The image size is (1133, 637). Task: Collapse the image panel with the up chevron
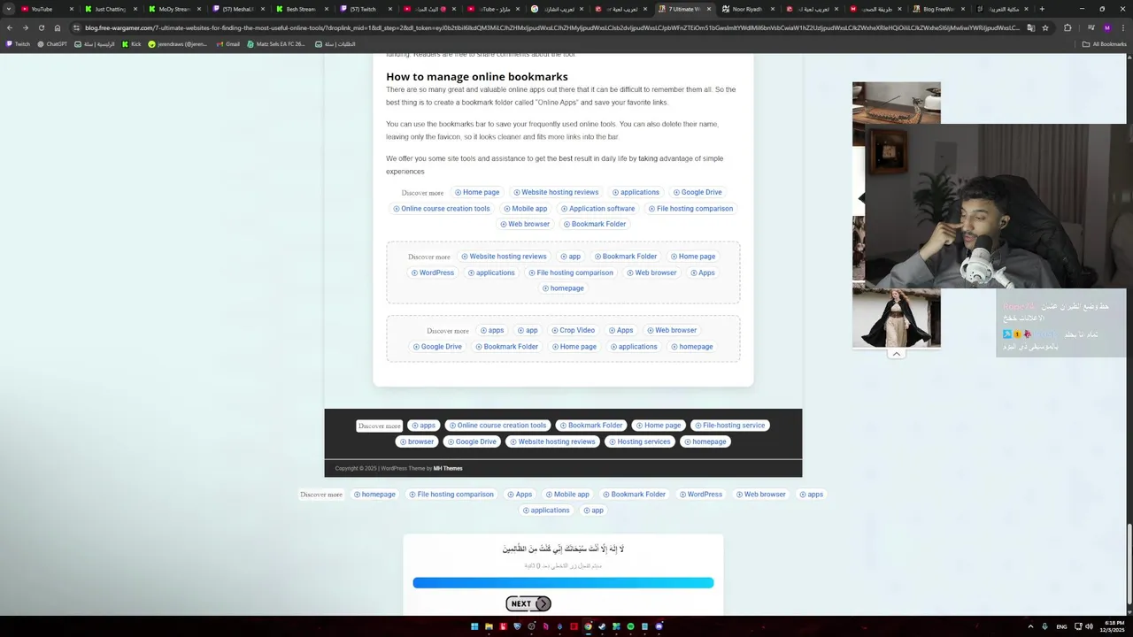(x=896, y=354)
